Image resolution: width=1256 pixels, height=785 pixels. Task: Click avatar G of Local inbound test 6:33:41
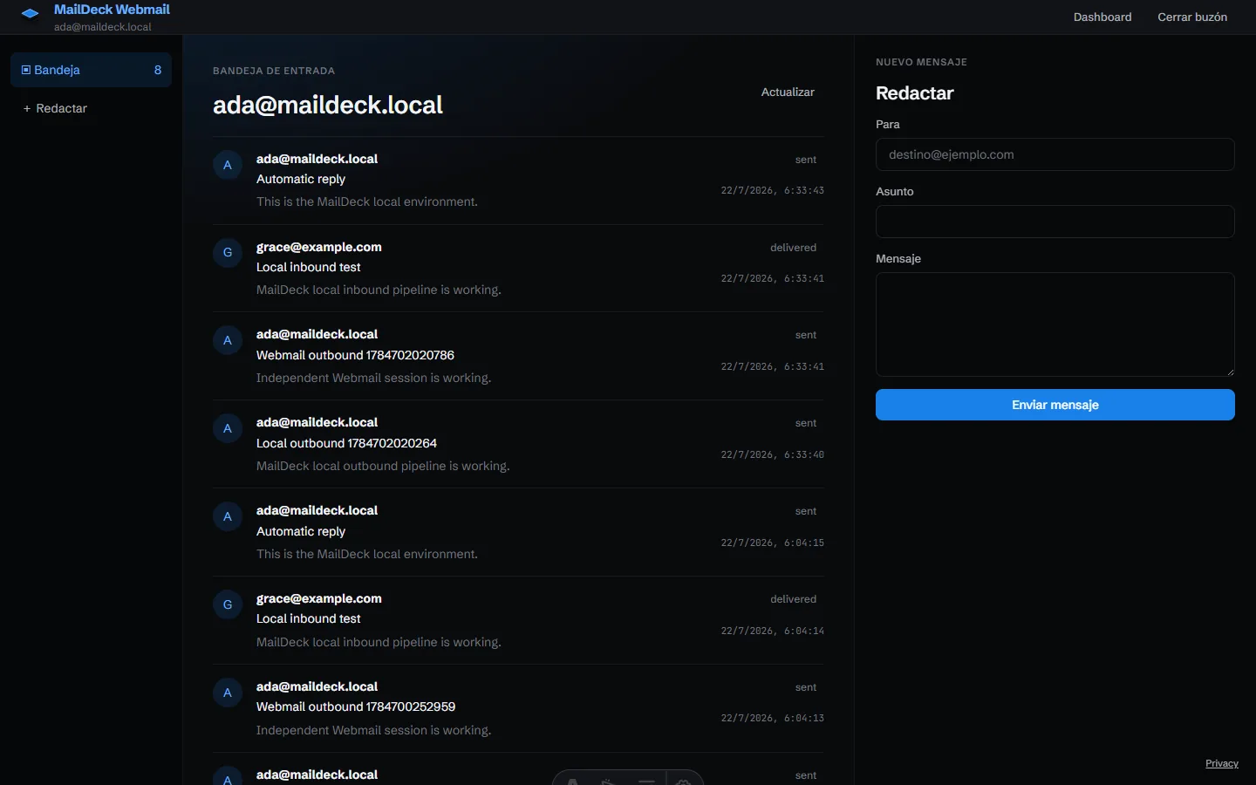(x=228, y=253)
